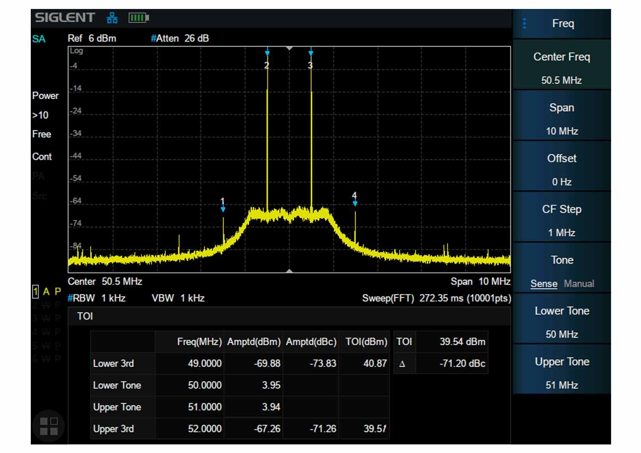The height and width of the screenshot is (453, 641).
Task: Tap the Span 10 MHz softkey
Action: coord(562,116)
